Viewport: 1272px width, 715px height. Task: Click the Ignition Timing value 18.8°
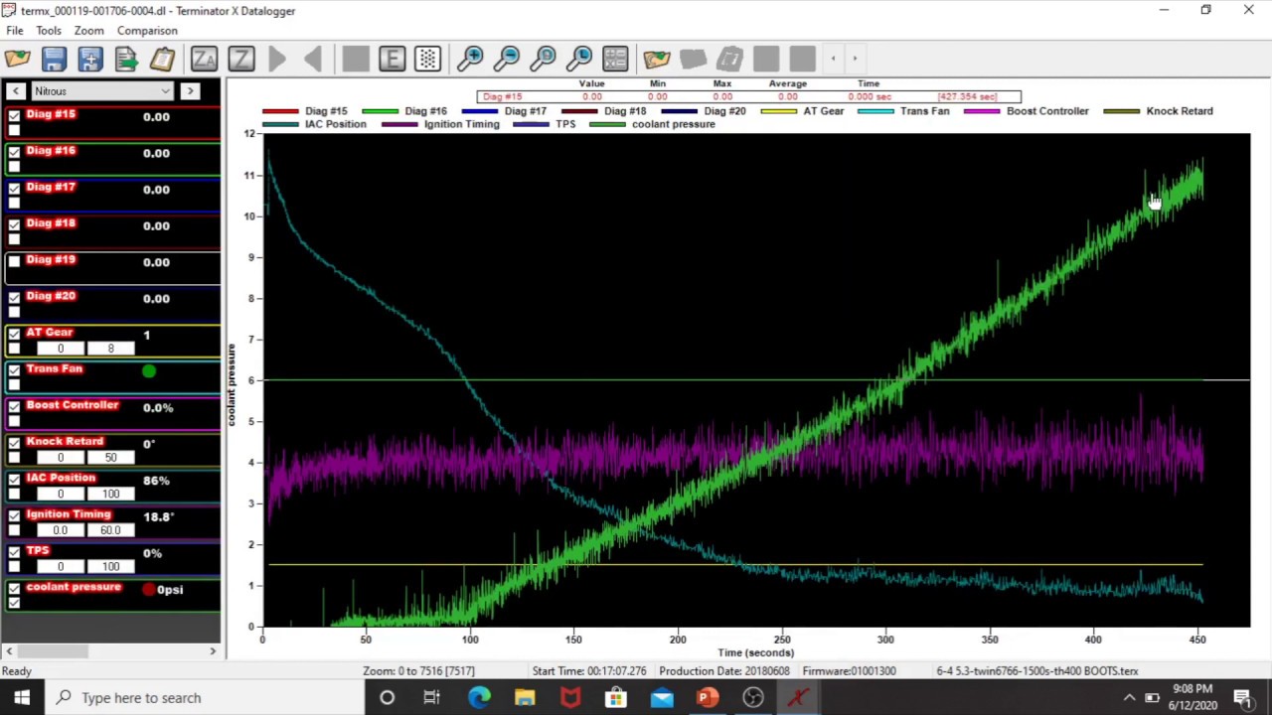(x=158, y=517)
